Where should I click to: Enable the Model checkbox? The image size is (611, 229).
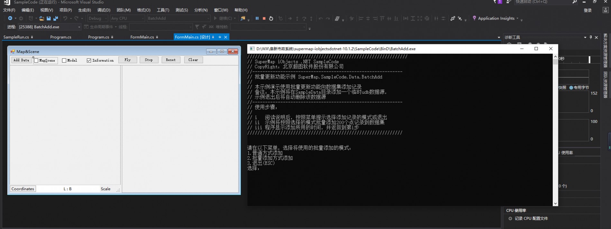[x=64, y=60]
